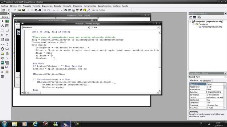Select the Timer control in the toolbox
The width and height of the screenshot is (227, 127).
(x=2, y=49)
